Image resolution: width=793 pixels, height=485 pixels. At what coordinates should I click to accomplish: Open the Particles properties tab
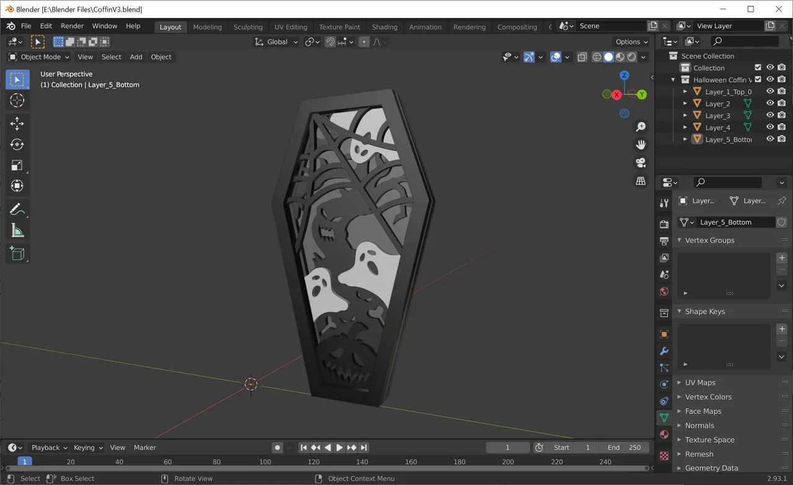click(664, 368)
